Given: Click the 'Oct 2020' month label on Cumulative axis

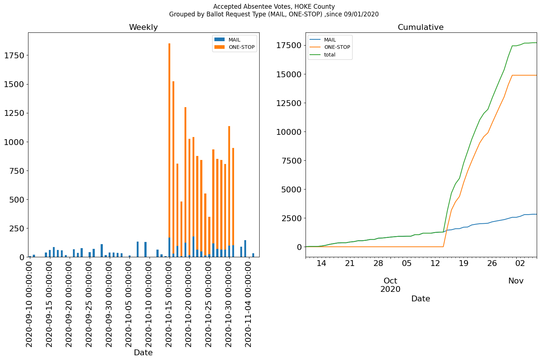Looking at the screenshot, I should coord(390,285).
